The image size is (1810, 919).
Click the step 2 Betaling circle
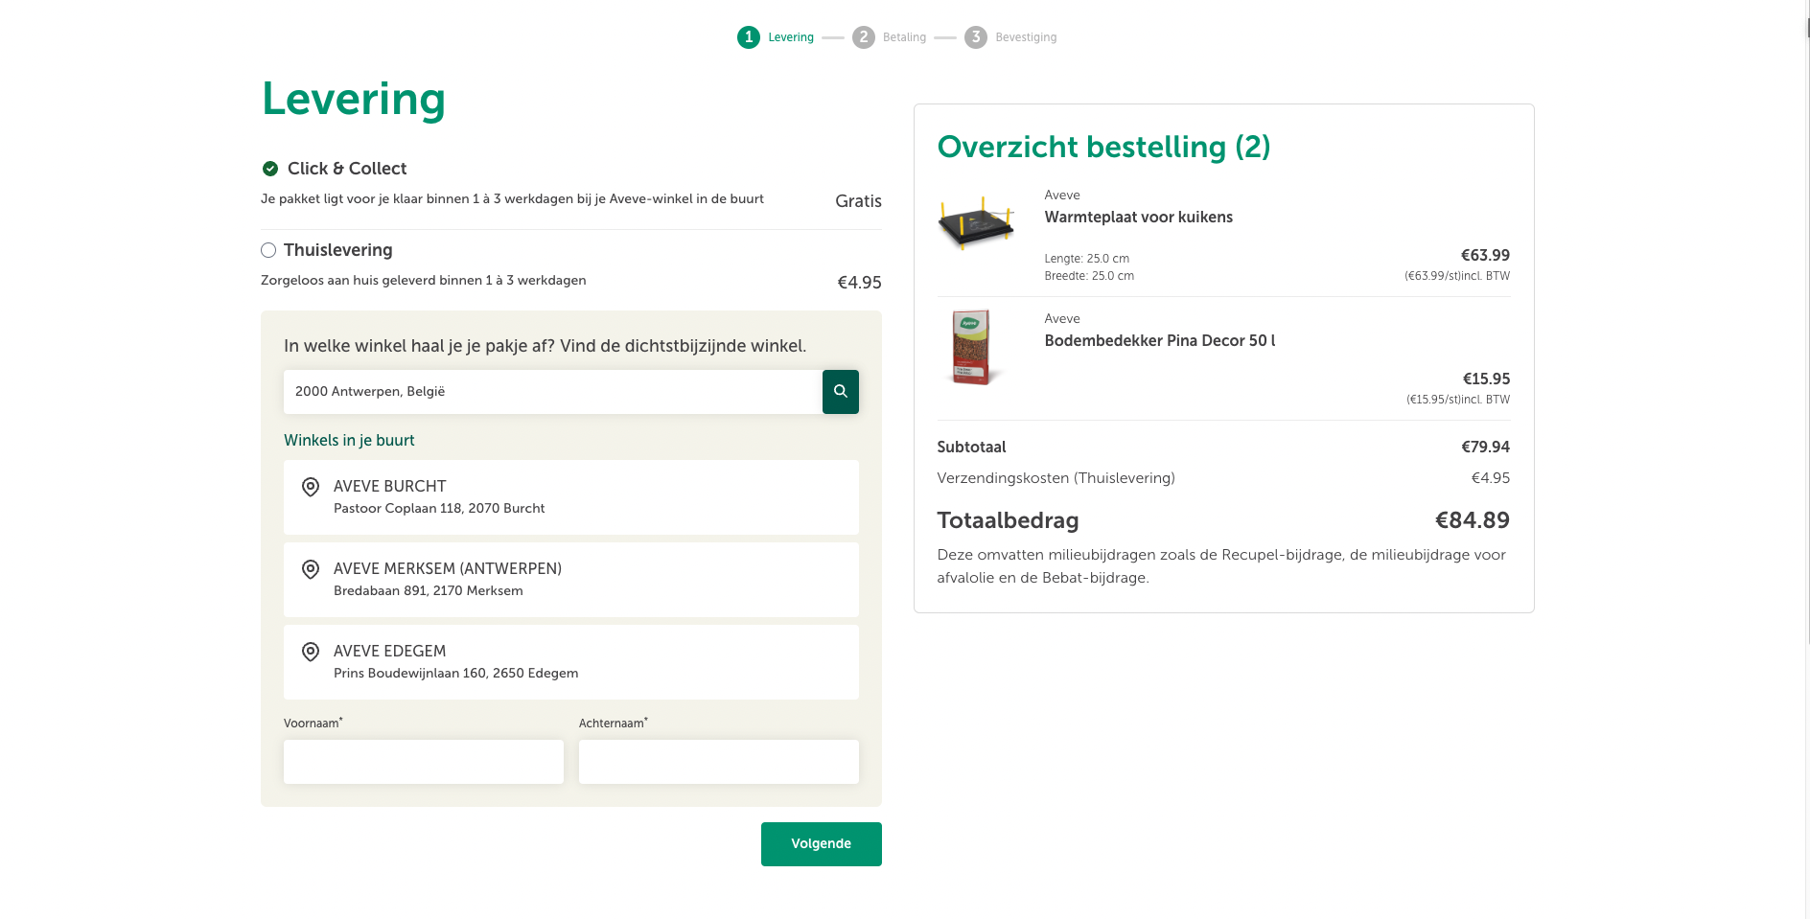point(864,37)
